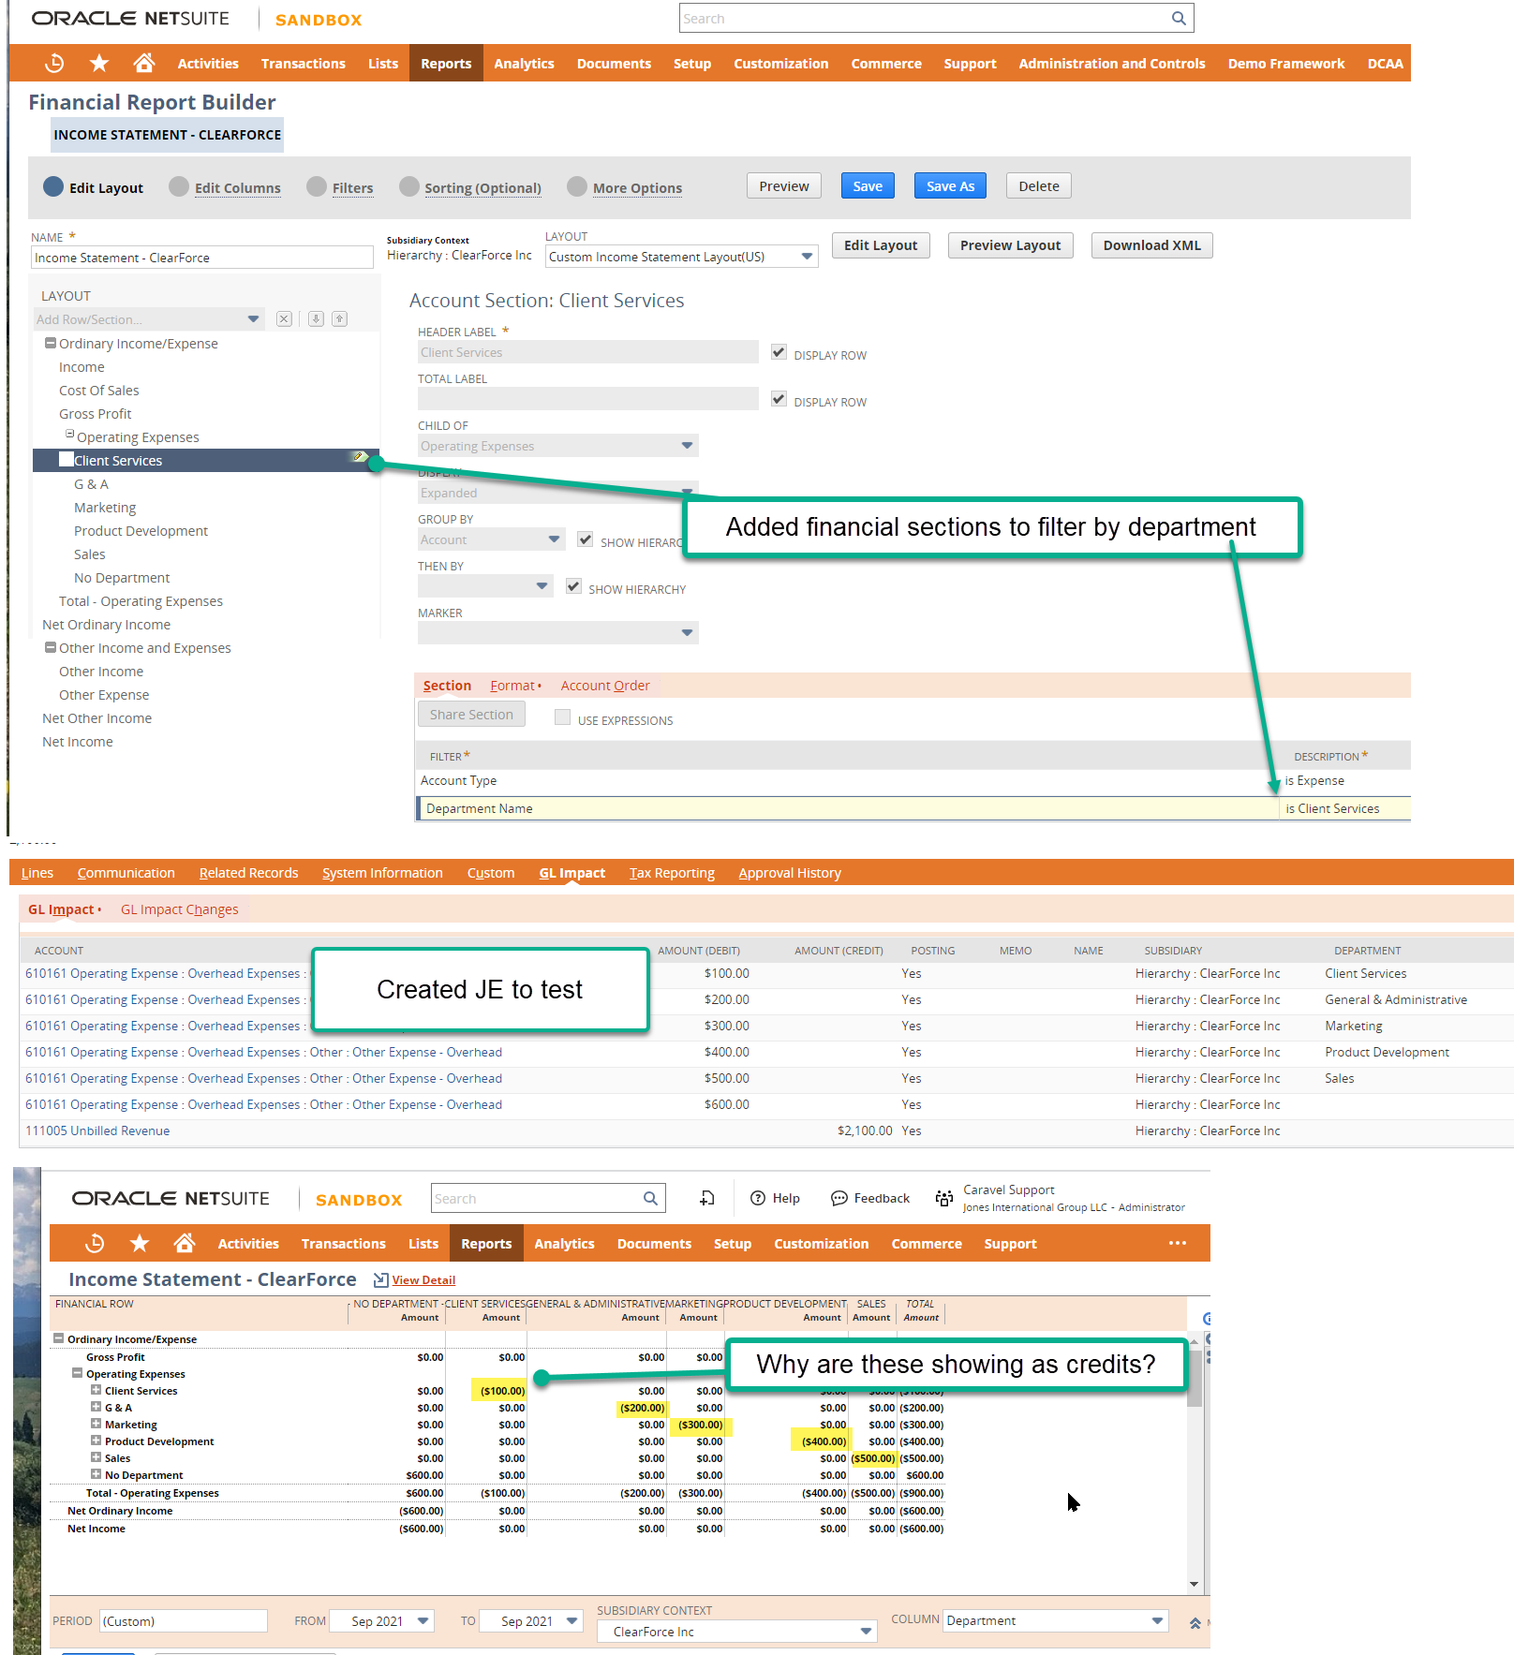Click the global search magnifier icon at top
The image size is (1514, 1655).
coord(1179,18)
